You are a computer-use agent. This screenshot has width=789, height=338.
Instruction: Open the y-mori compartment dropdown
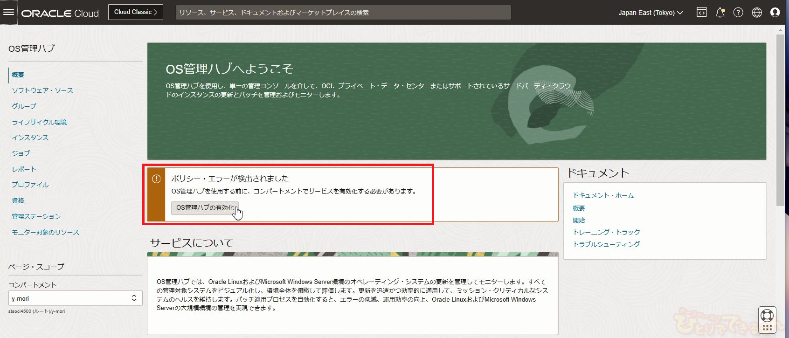tap(75, 298)
